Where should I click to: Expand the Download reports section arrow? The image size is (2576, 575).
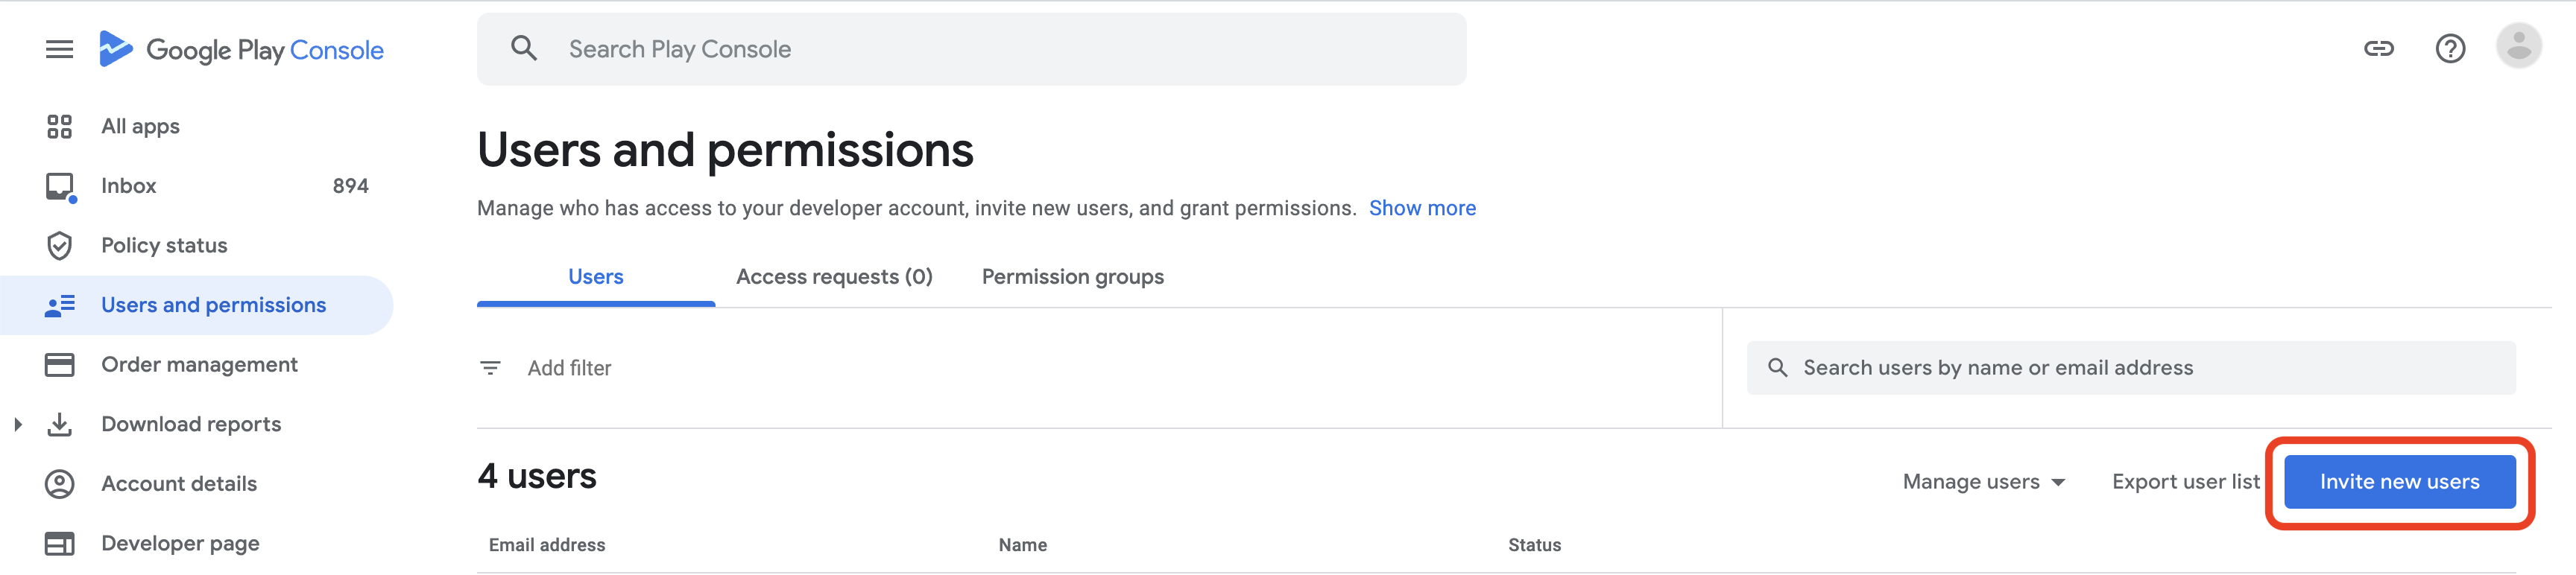point(18,424)
